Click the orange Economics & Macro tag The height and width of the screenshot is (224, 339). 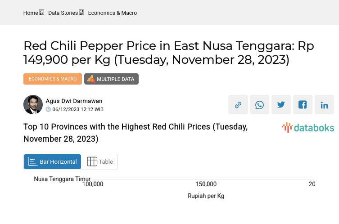pyautogui.click(x=53, y=79)
